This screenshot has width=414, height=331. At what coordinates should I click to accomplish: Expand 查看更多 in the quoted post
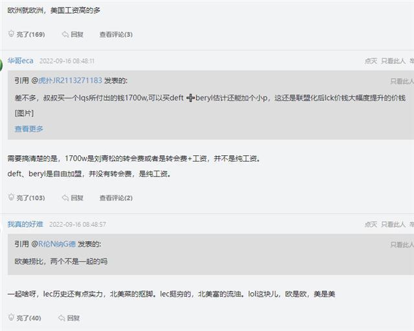(x=29, y=129)
